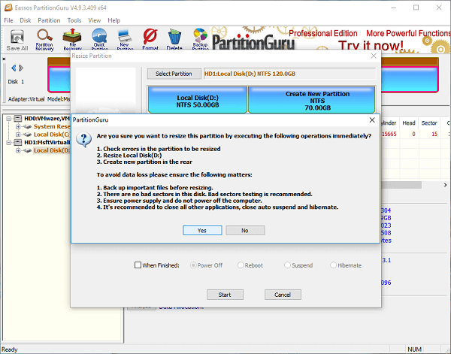Select the Create New Partition 70.00GB block

click(311, 99)
